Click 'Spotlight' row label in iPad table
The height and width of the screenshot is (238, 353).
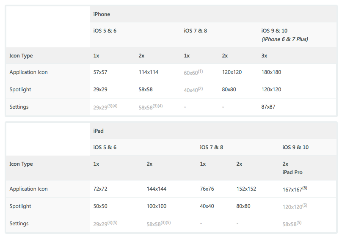(x=20, y=206)
